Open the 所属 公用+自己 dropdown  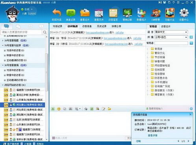click(171, 37)
